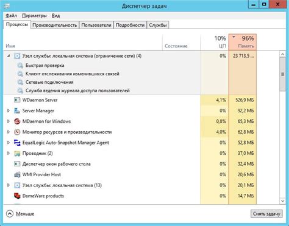Image resolution: width=289 pixels, height=226 pixels.
Task: Select the WDaemon Server process icon
Action: (x=17, y=100)
